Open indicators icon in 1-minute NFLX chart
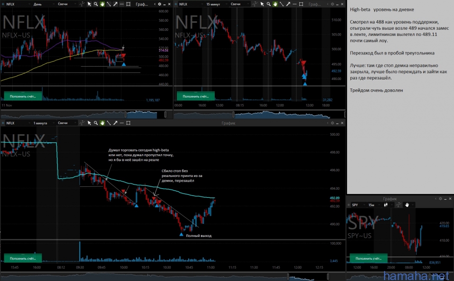Screen dimensions: 454x281 coord(82,123)
